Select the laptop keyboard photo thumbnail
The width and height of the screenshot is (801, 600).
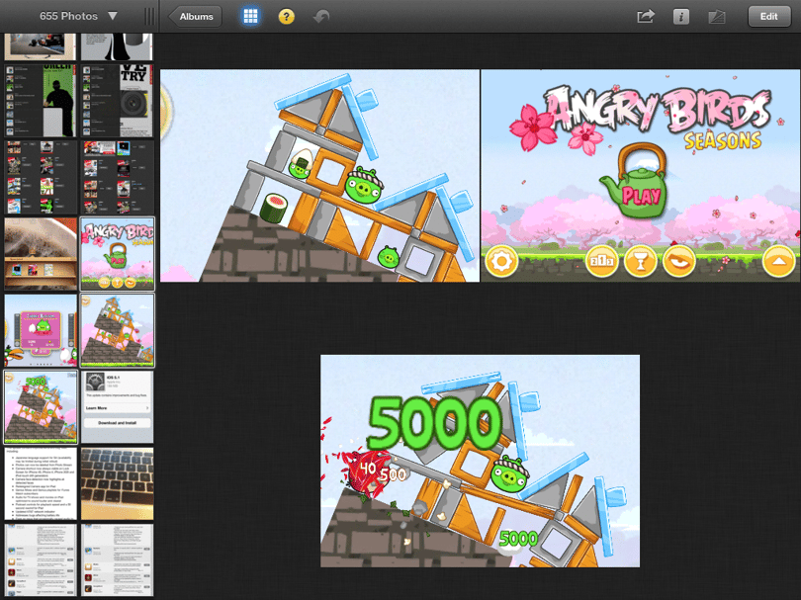pyautogui.click(x=117, y=483)
